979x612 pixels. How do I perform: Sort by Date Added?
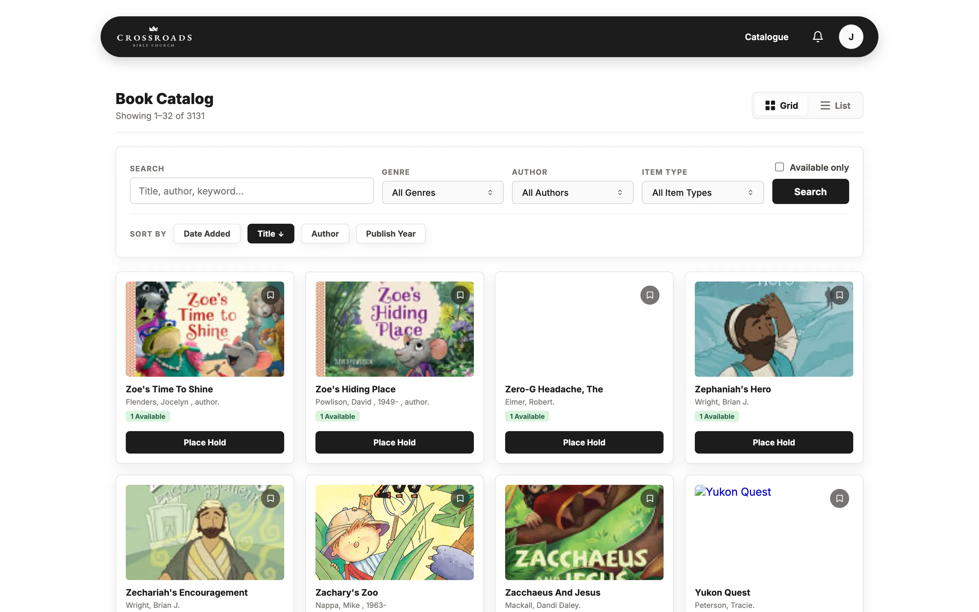pos(207,234)
